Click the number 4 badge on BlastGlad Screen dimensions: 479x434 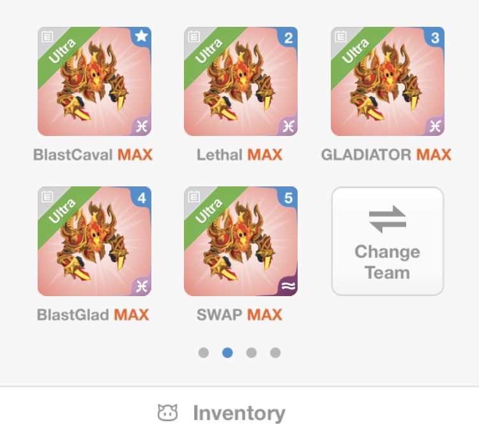point(141,198)
